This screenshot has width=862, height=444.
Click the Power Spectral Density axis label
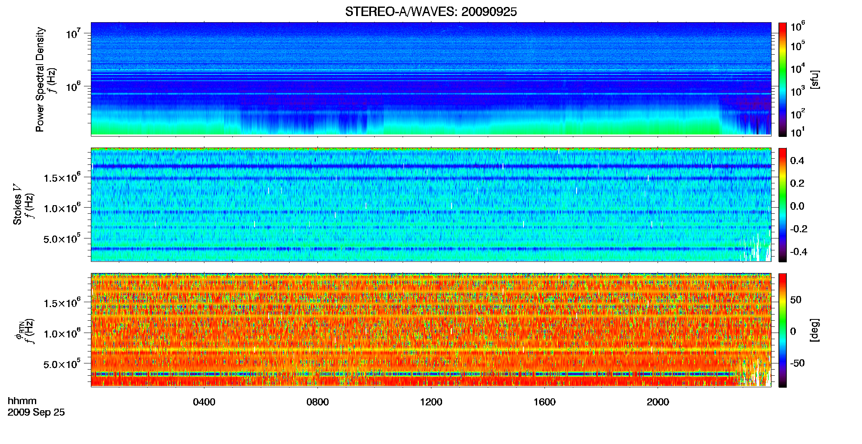click(40, 79)
